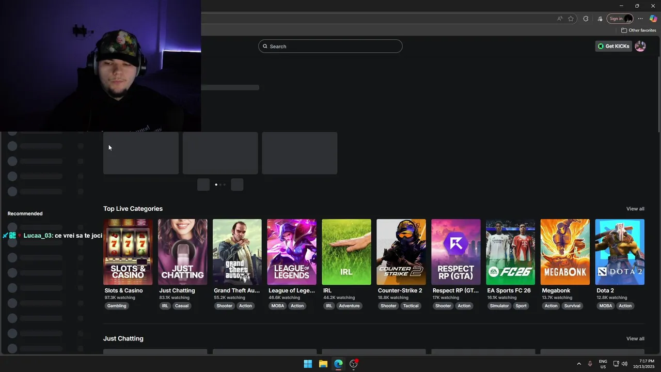Show hidden system tray icons
Image resolution: width=661 pixels, height=372 pixels.
coord(579,364)
